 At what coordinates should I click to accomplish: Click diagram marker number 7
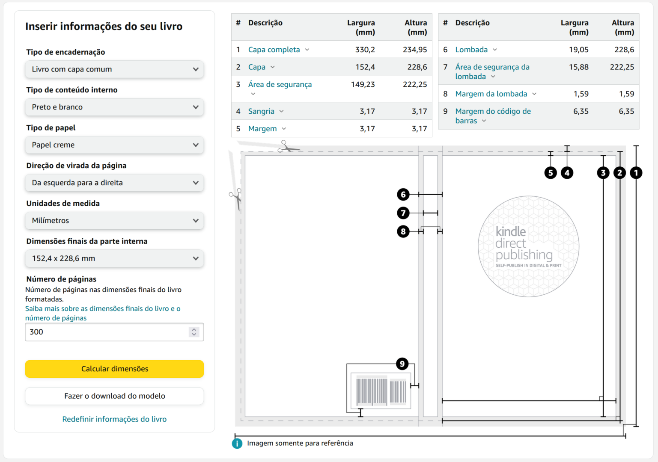(403, 213)
